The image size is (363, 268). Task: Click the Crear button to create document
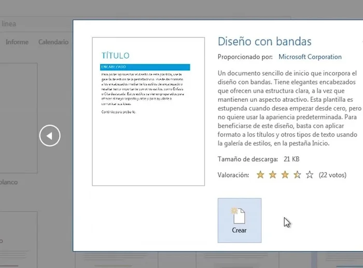pos(240,220)
